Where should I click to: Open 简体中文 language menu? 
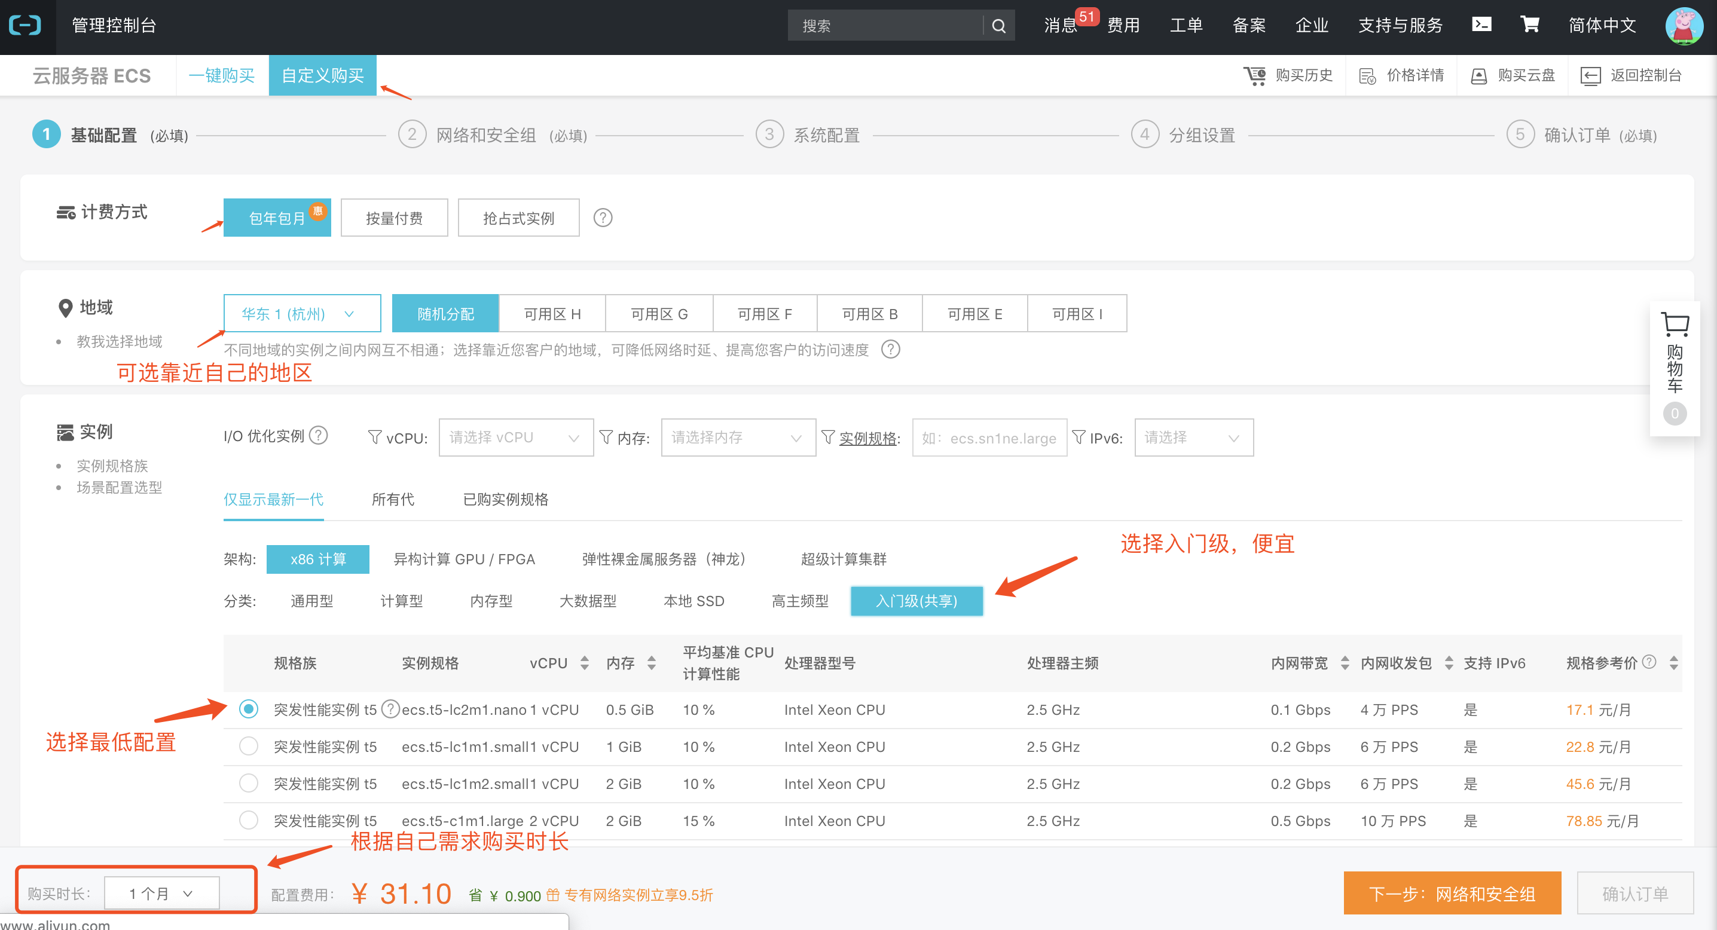tap(1602, 25)
